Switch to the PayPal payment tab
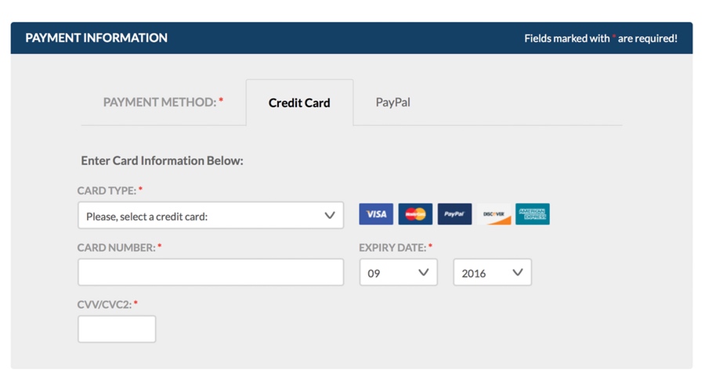This screenshot has width=705, height=391. point(393,102)
